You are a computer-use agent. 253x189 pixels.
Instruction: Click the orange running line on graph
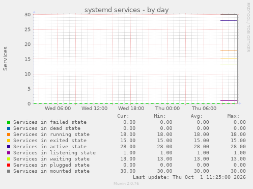[x=229, y=50]
